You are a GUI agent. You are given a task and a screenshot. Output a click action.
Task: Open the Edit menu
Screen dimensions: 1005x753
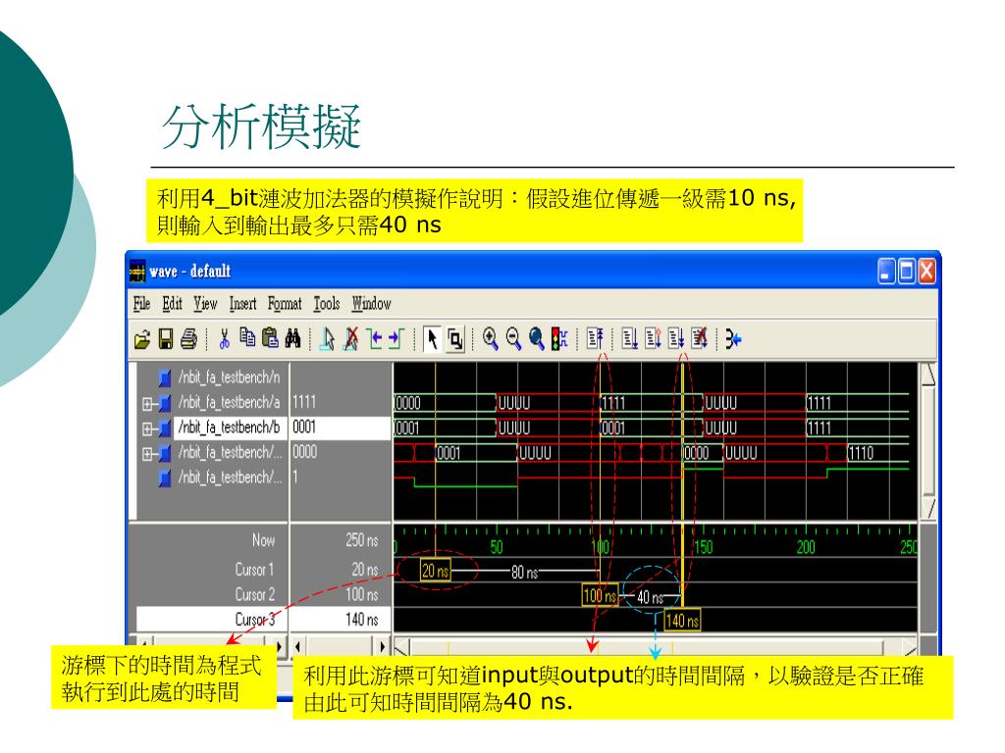(x=173, y=304)
